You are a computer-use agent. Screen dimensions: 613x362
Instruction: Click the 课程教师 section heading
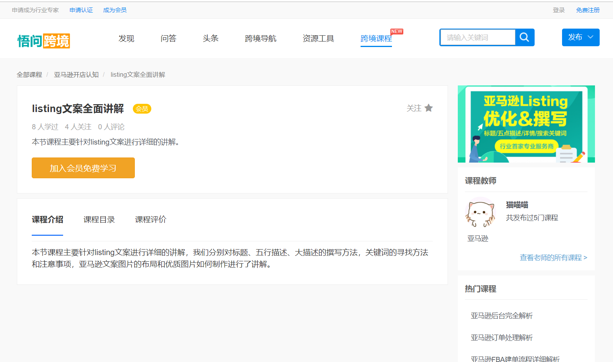point(481,181)
